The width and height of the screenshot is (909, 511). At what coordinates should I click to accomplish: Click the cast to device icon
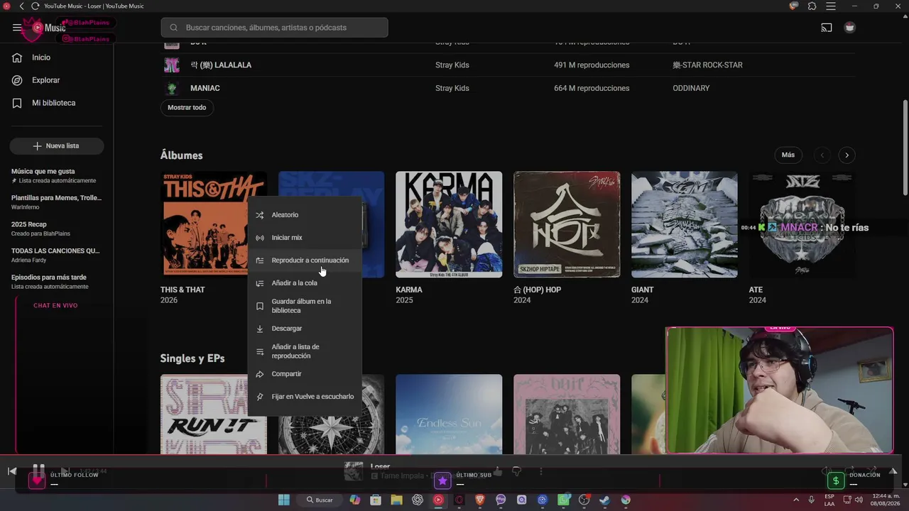(827, 28)
